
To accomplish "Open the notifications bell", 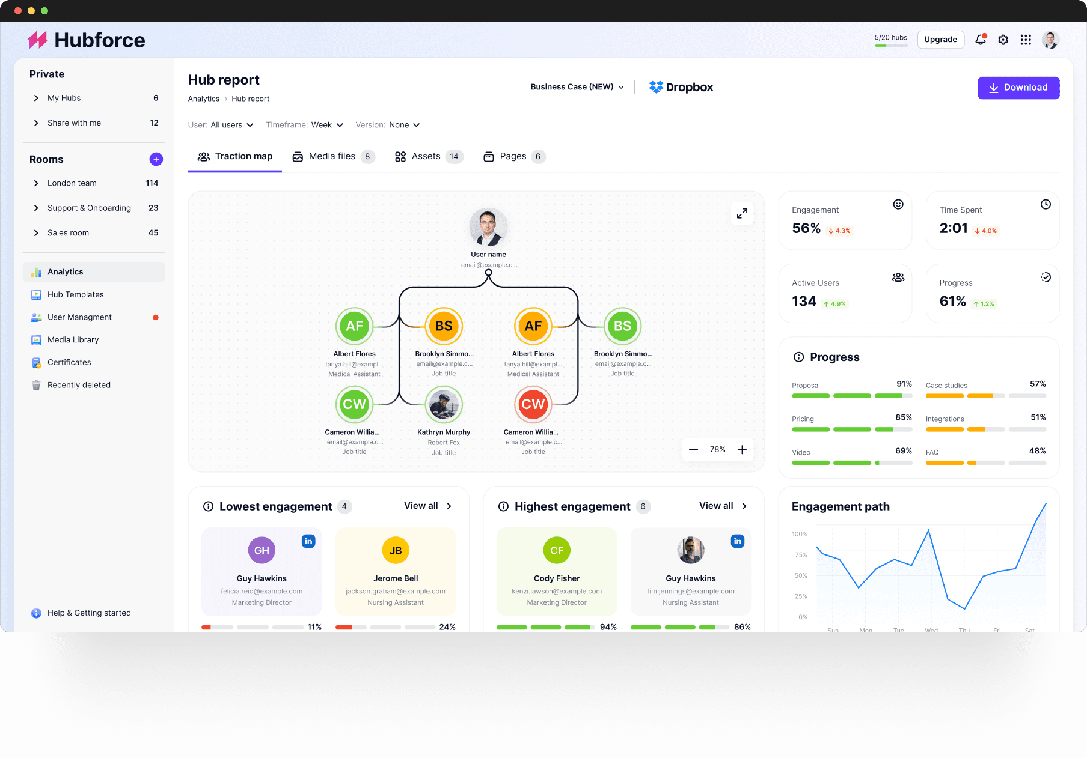I will click(980, 40).
